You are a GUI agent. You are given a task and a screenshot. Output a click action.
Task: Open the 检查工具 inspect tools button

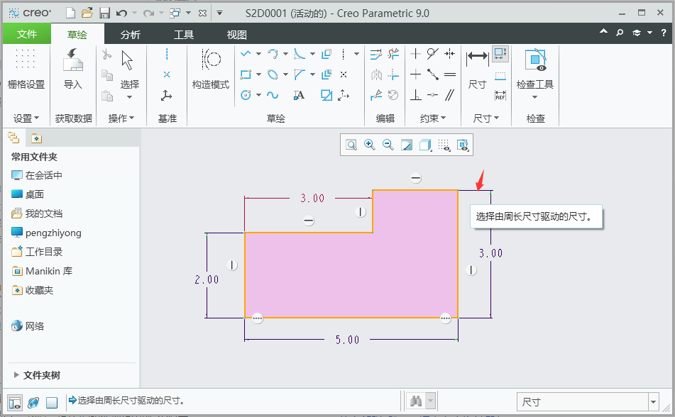[x=535, y=74]
